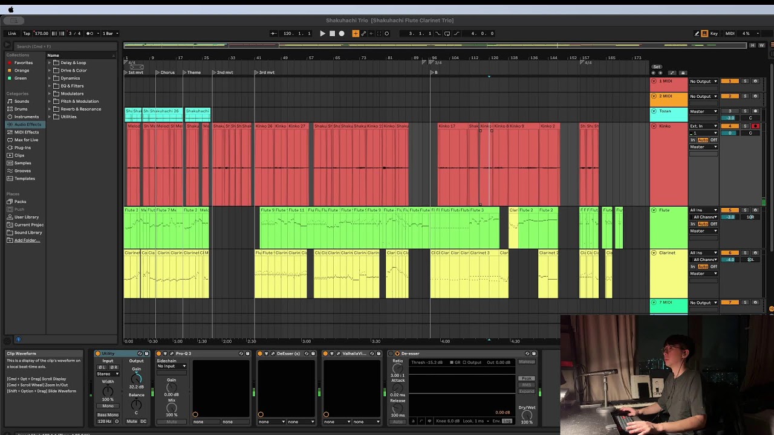Screen dimensions: 774x435
Task: Collapse the Kinko track with its unfold arrow
Action: 654,126
